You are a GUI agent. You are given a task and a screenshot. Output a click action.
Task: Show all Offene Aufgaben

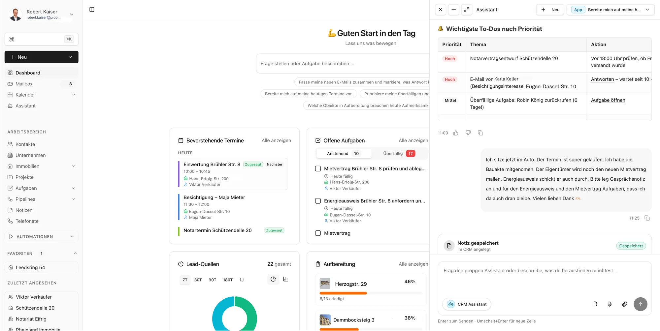413,140
